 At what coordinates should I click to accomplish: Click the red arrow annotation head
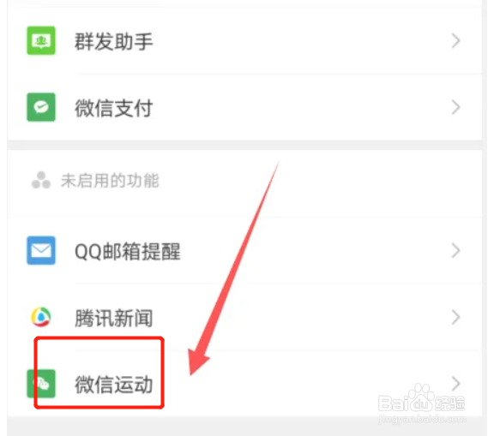click(198, 361)
